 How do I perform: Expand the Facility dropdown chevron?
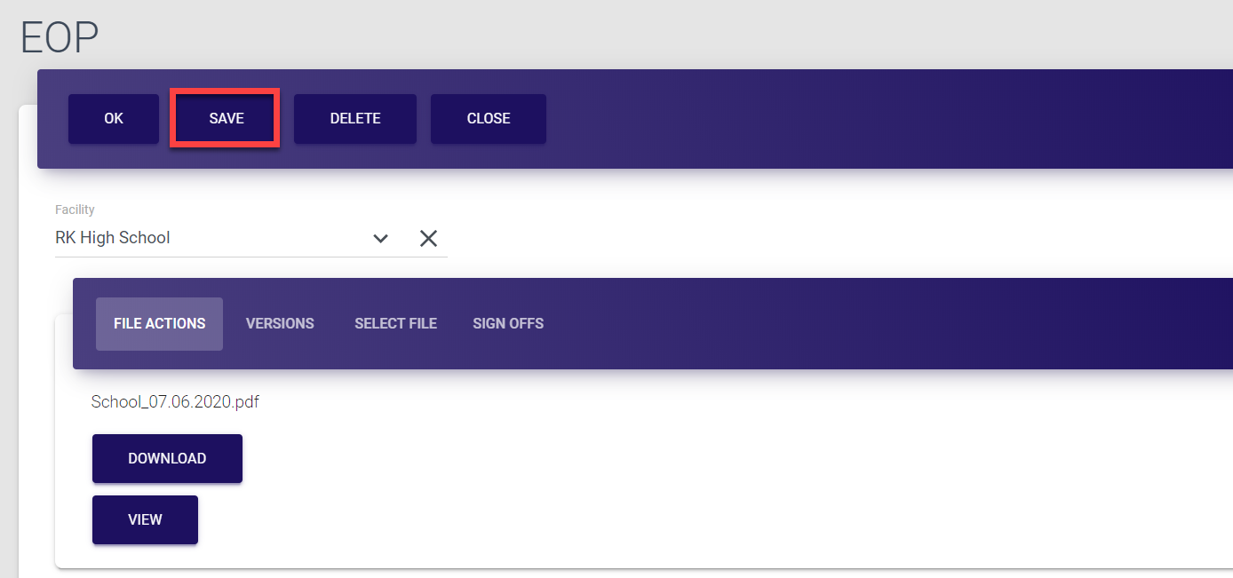click(x=381, y=238)
